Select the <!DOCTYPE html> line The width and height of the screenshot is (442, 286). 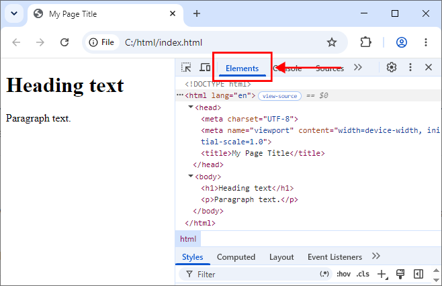(x=218, y=84)
